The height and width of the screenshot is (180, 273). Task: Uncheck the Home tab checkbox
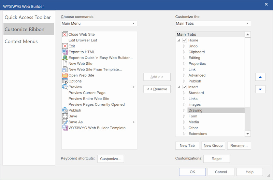pos(185,40)
